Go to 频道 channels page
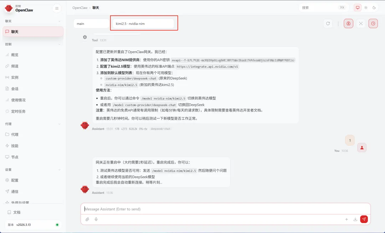385x233 pixels. [x=33, y=66]
